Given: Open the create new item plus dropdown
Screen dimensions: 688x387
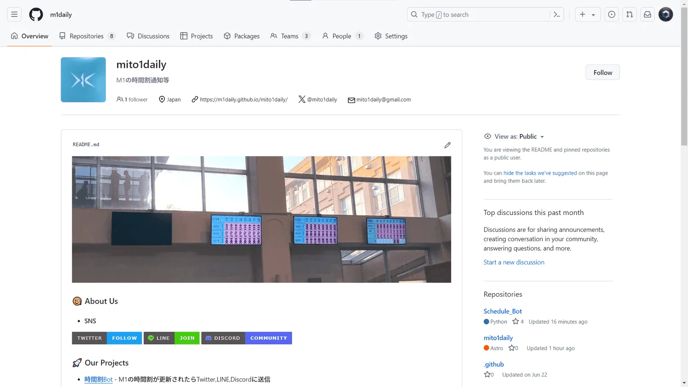Looking at the screenshot, I should (x=587, y=14).
